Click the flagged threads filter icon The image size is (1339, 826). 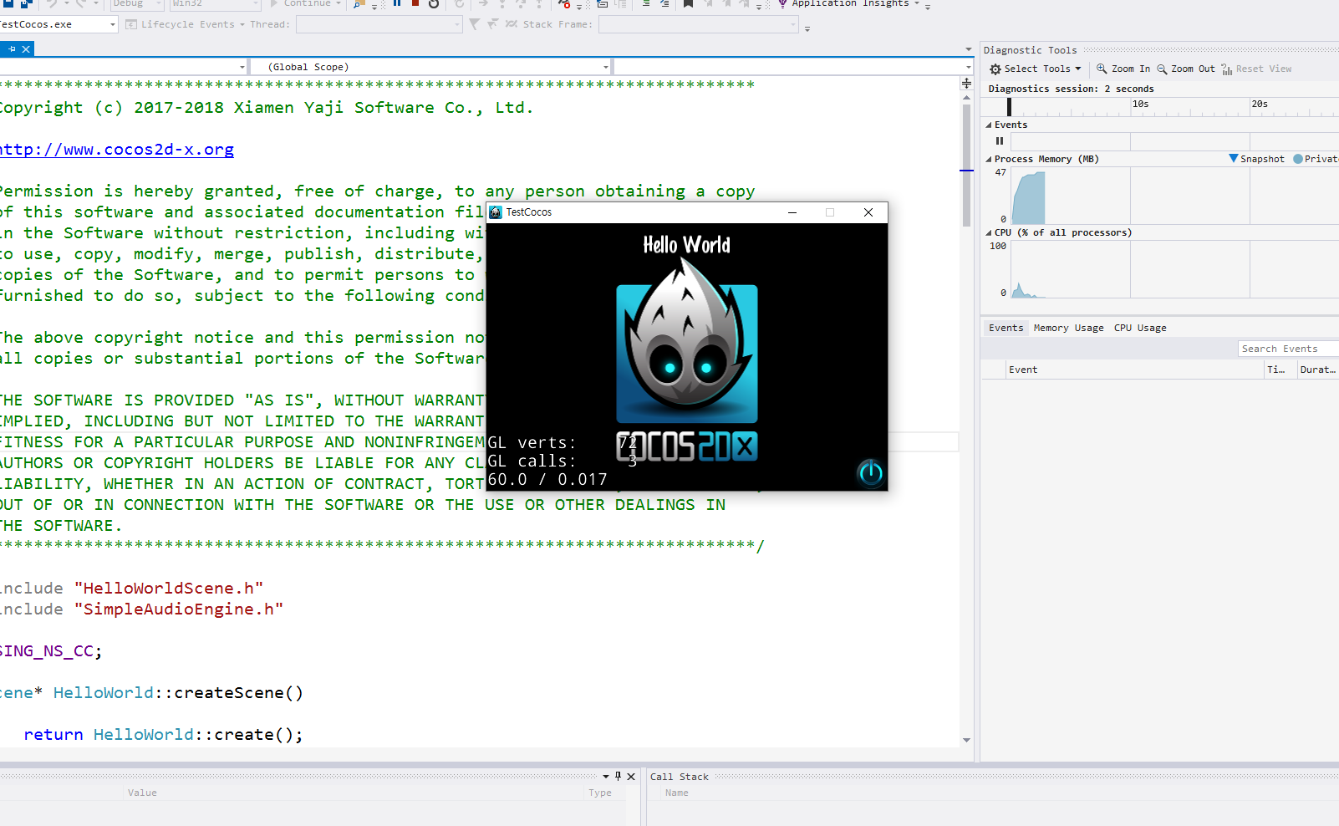click(492, 24)
